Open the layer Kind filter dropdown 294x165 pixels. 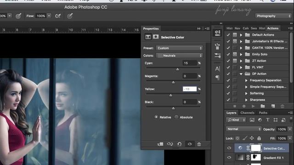[236, 120]
